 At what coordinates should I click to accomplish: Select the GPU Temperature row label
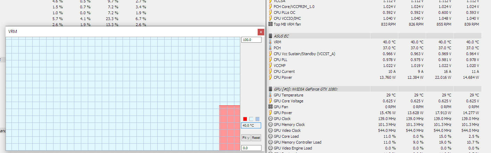[x=289, y=95]
